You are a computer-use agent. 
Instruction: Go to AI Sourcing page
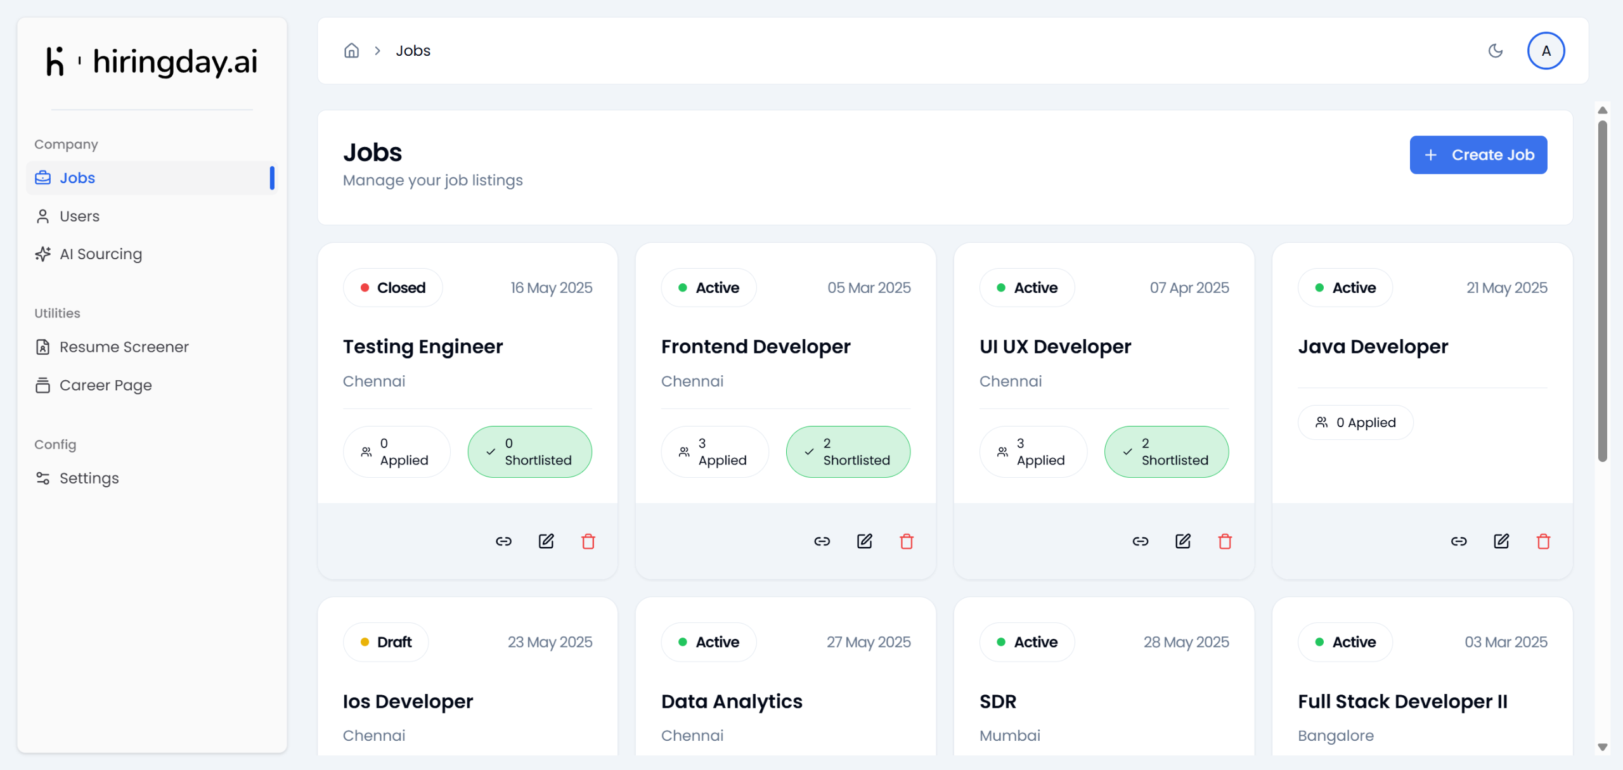pos(100,254)
